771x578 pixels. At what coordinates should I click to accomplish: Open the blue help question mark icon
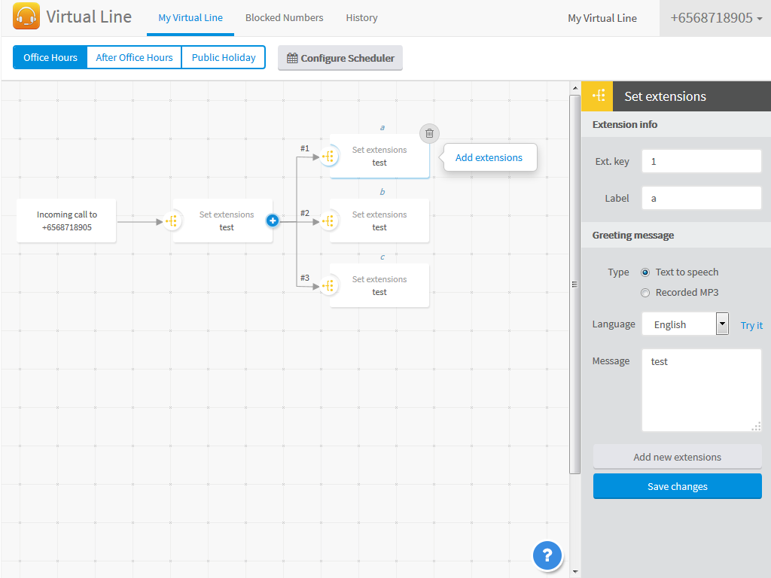coord(547,555)
